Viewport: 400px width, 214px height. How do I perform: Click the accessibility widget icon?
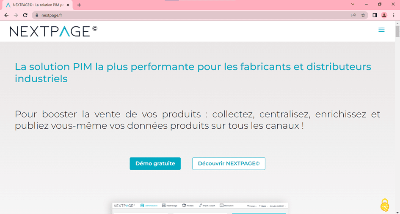(384, 205)
